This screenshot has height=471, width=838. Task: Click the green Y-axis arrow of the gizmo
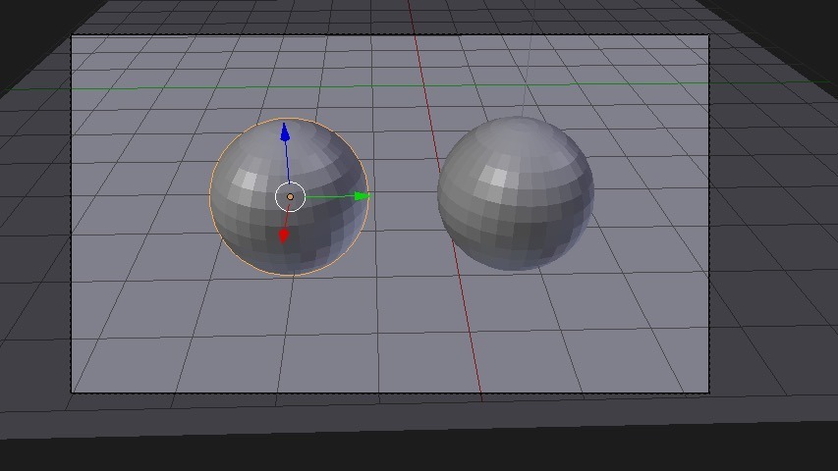[x=363, y=196]
